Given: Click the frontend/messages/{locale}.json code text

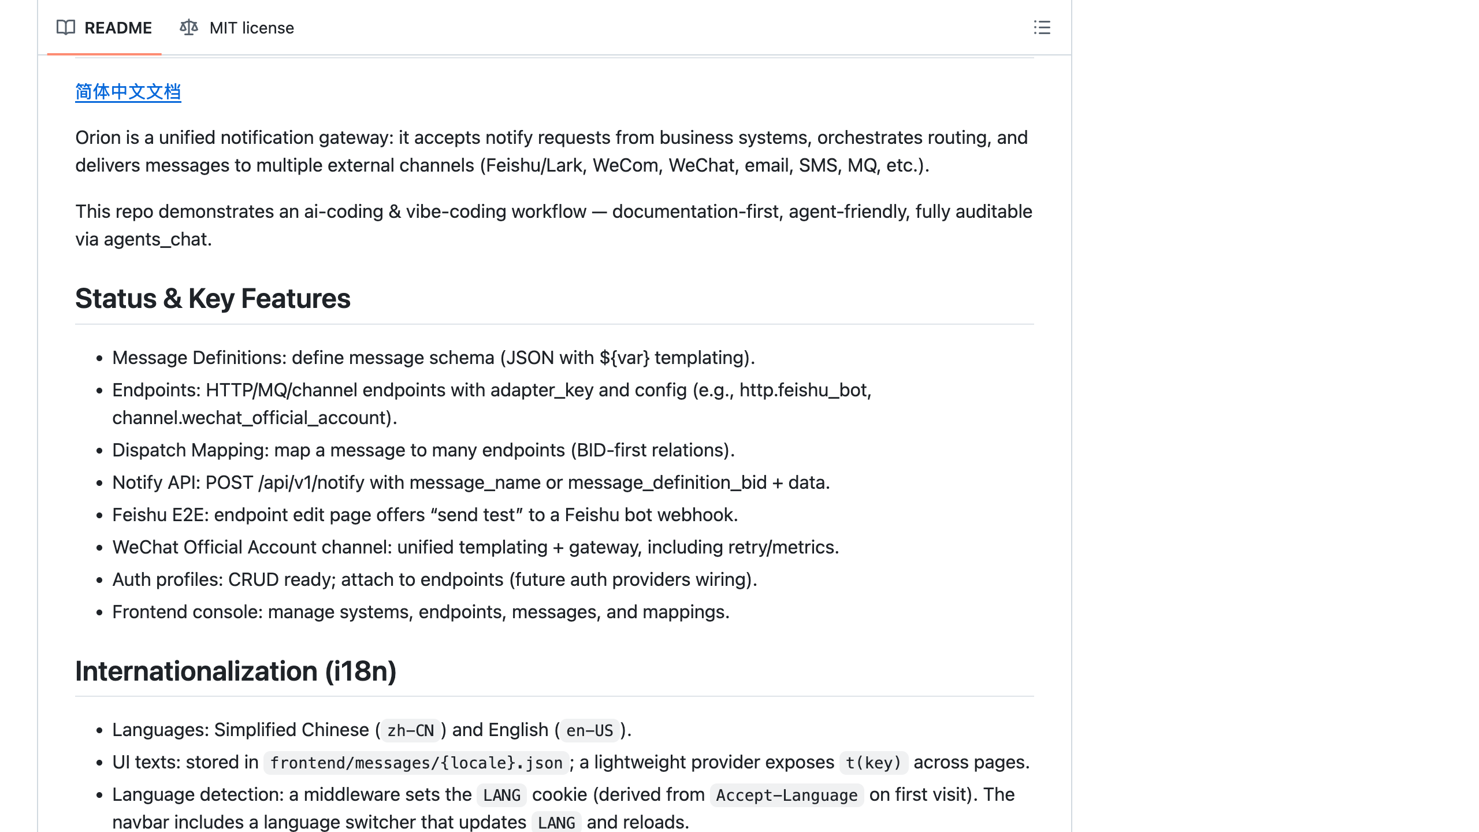Looking at the screenshot, I should click(415, 762).
